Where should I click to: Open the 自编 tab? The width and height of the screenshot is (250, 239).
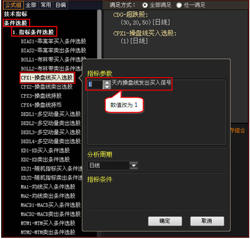pyautogui.click(x=60, y=5)
